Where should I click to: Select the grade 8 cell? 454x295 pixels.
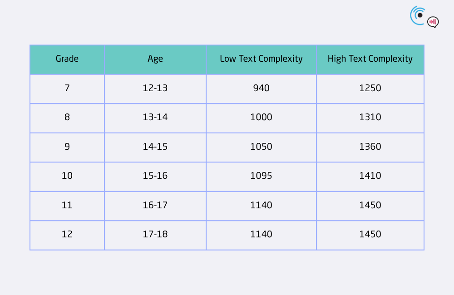click(67, 118)
